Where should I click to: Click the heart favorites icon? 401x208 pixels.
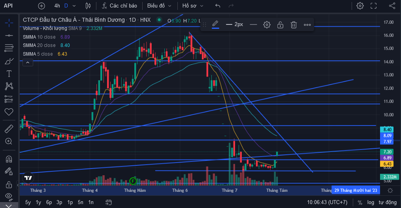[9, 112]
